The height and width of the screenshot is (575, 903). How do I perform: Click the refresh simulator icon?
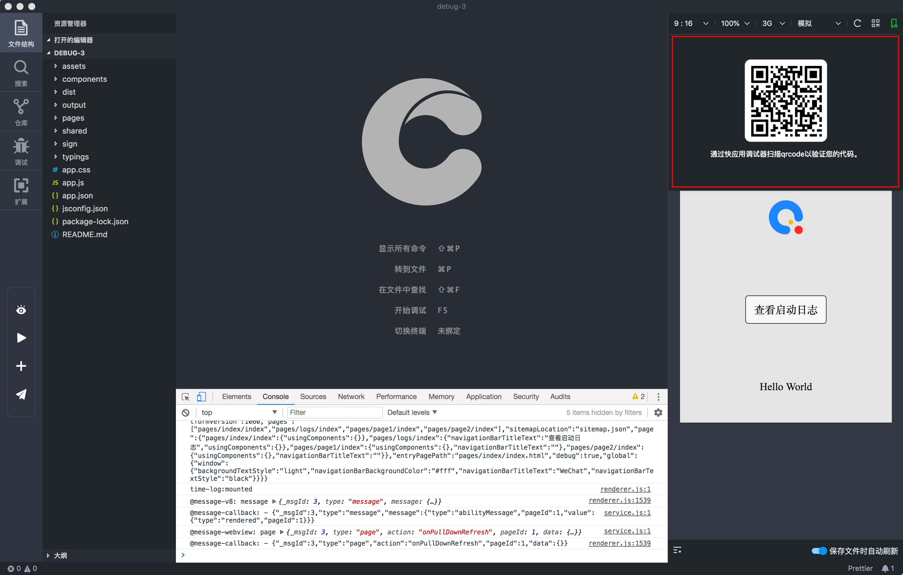point(857,23)
